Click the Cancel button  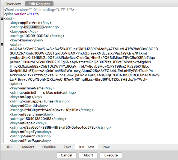pyautogui.click(x=66, y=155)
